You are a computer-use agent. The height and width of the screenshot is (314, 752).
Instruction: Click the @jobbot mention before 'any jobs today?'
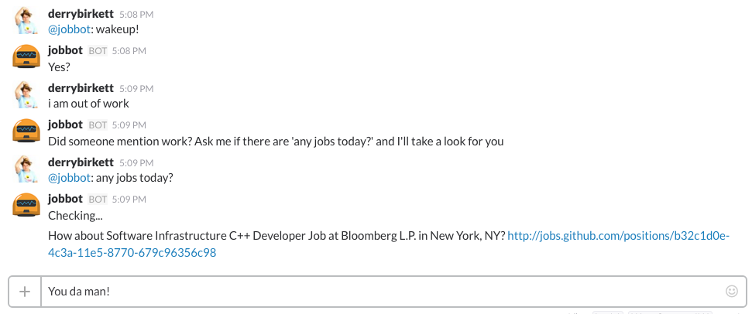click(69, 178)
